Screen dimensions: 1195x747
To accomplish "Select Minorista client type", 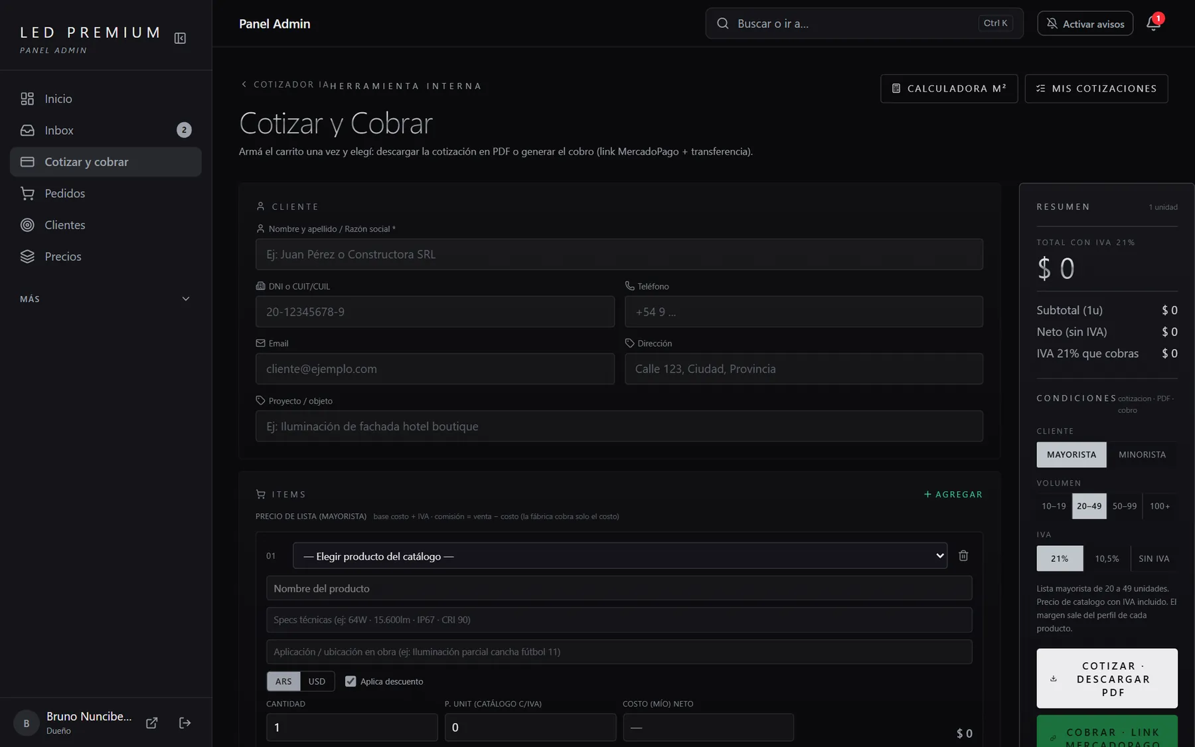I will pos(1142,455).
